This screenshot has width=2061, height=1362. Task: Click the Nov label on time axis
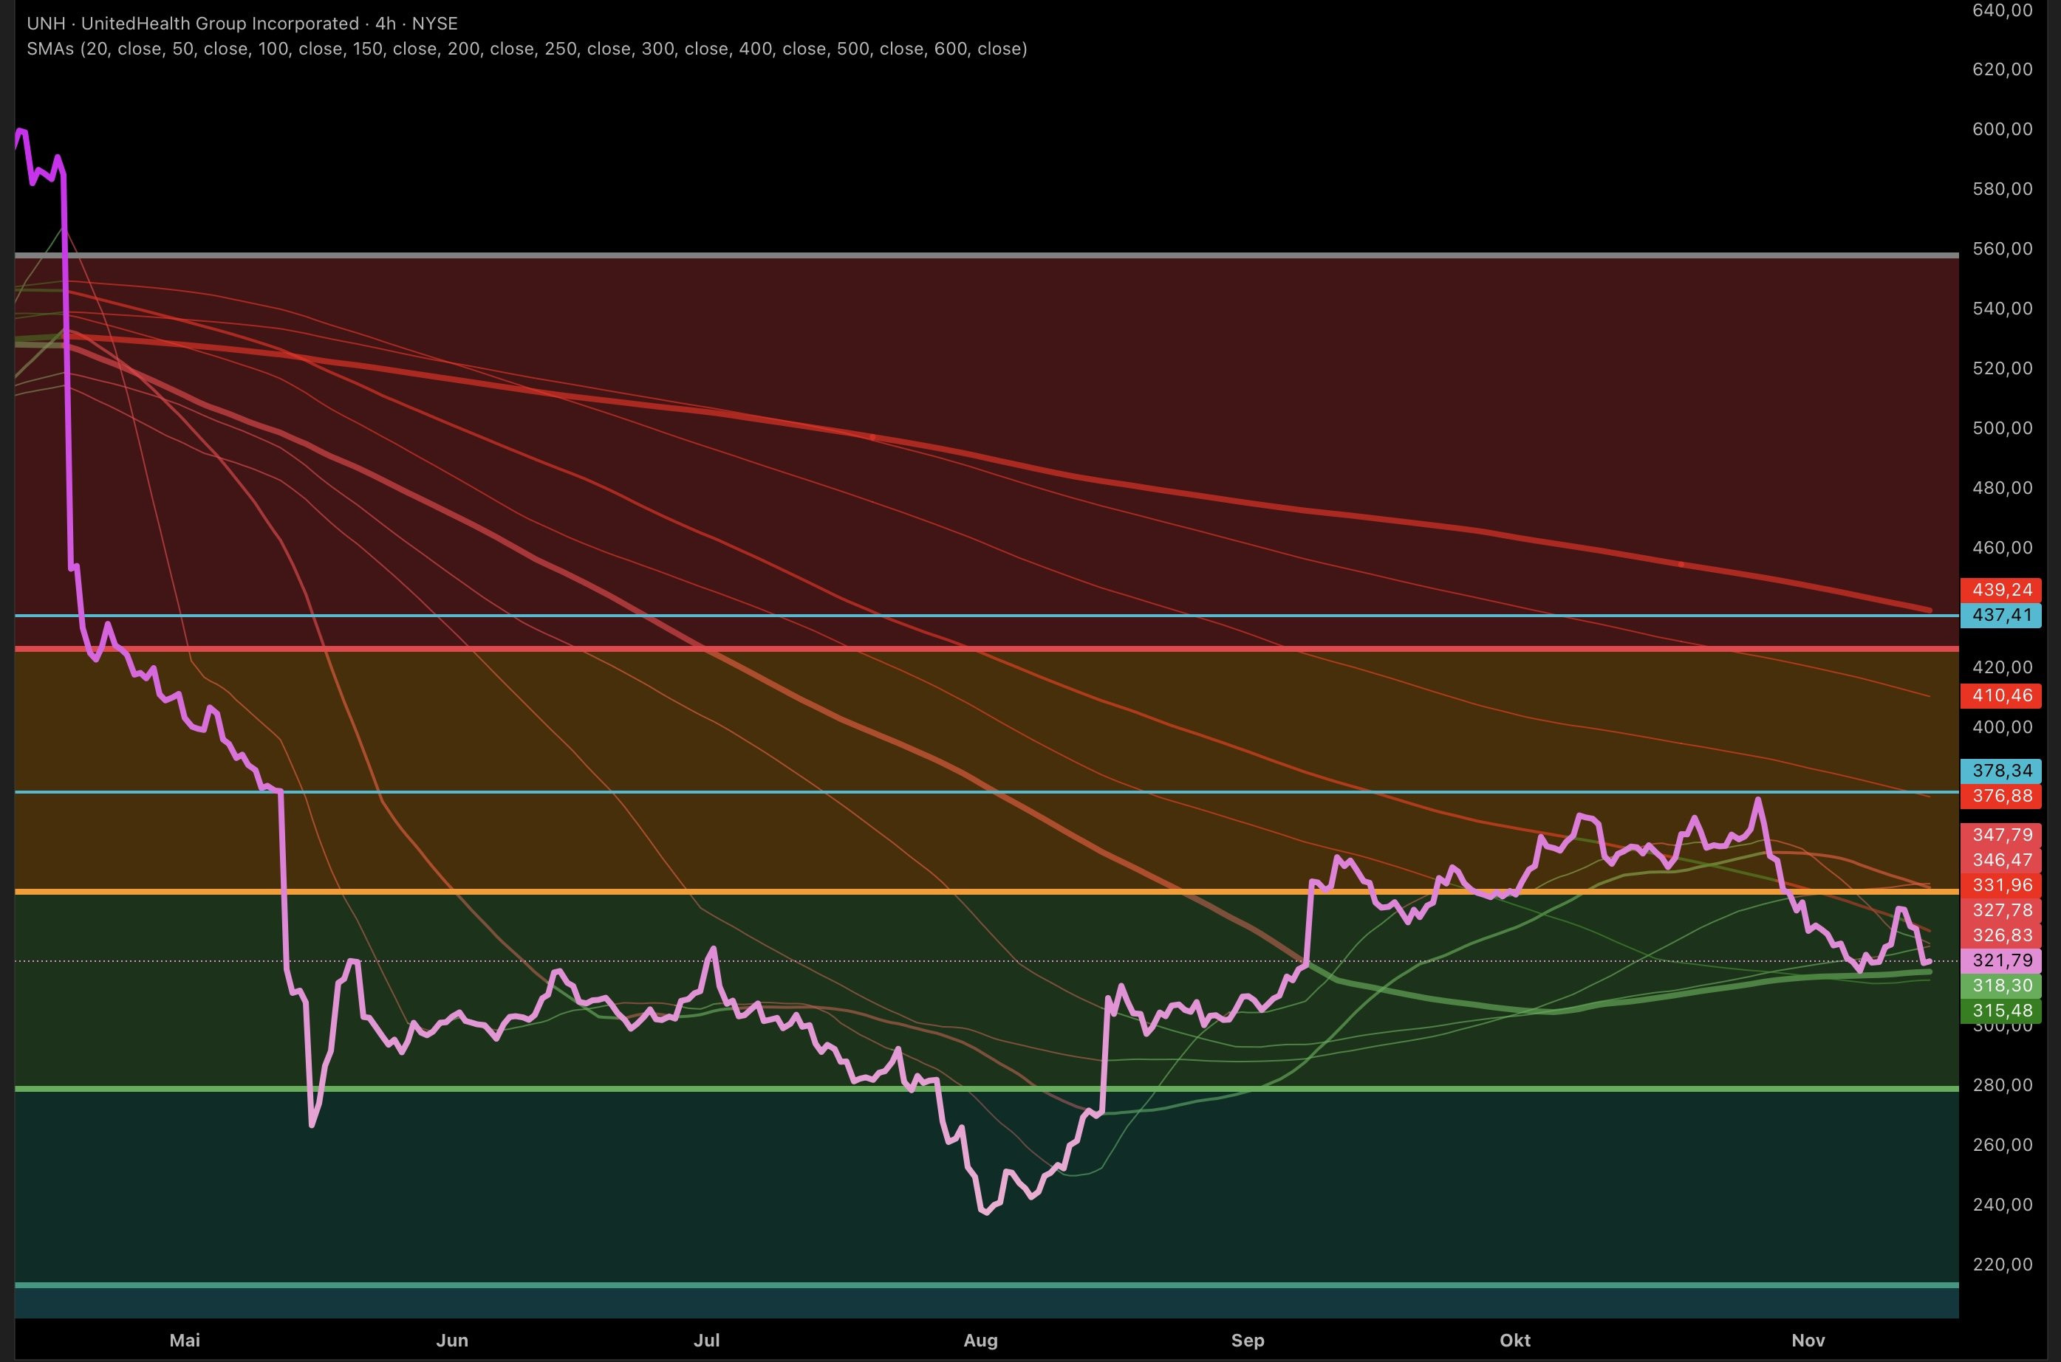tap(1808, 1341)
